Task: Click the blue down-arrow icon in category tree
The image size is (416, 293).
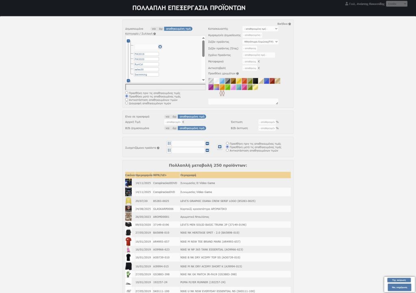Action: coord(160,47)
